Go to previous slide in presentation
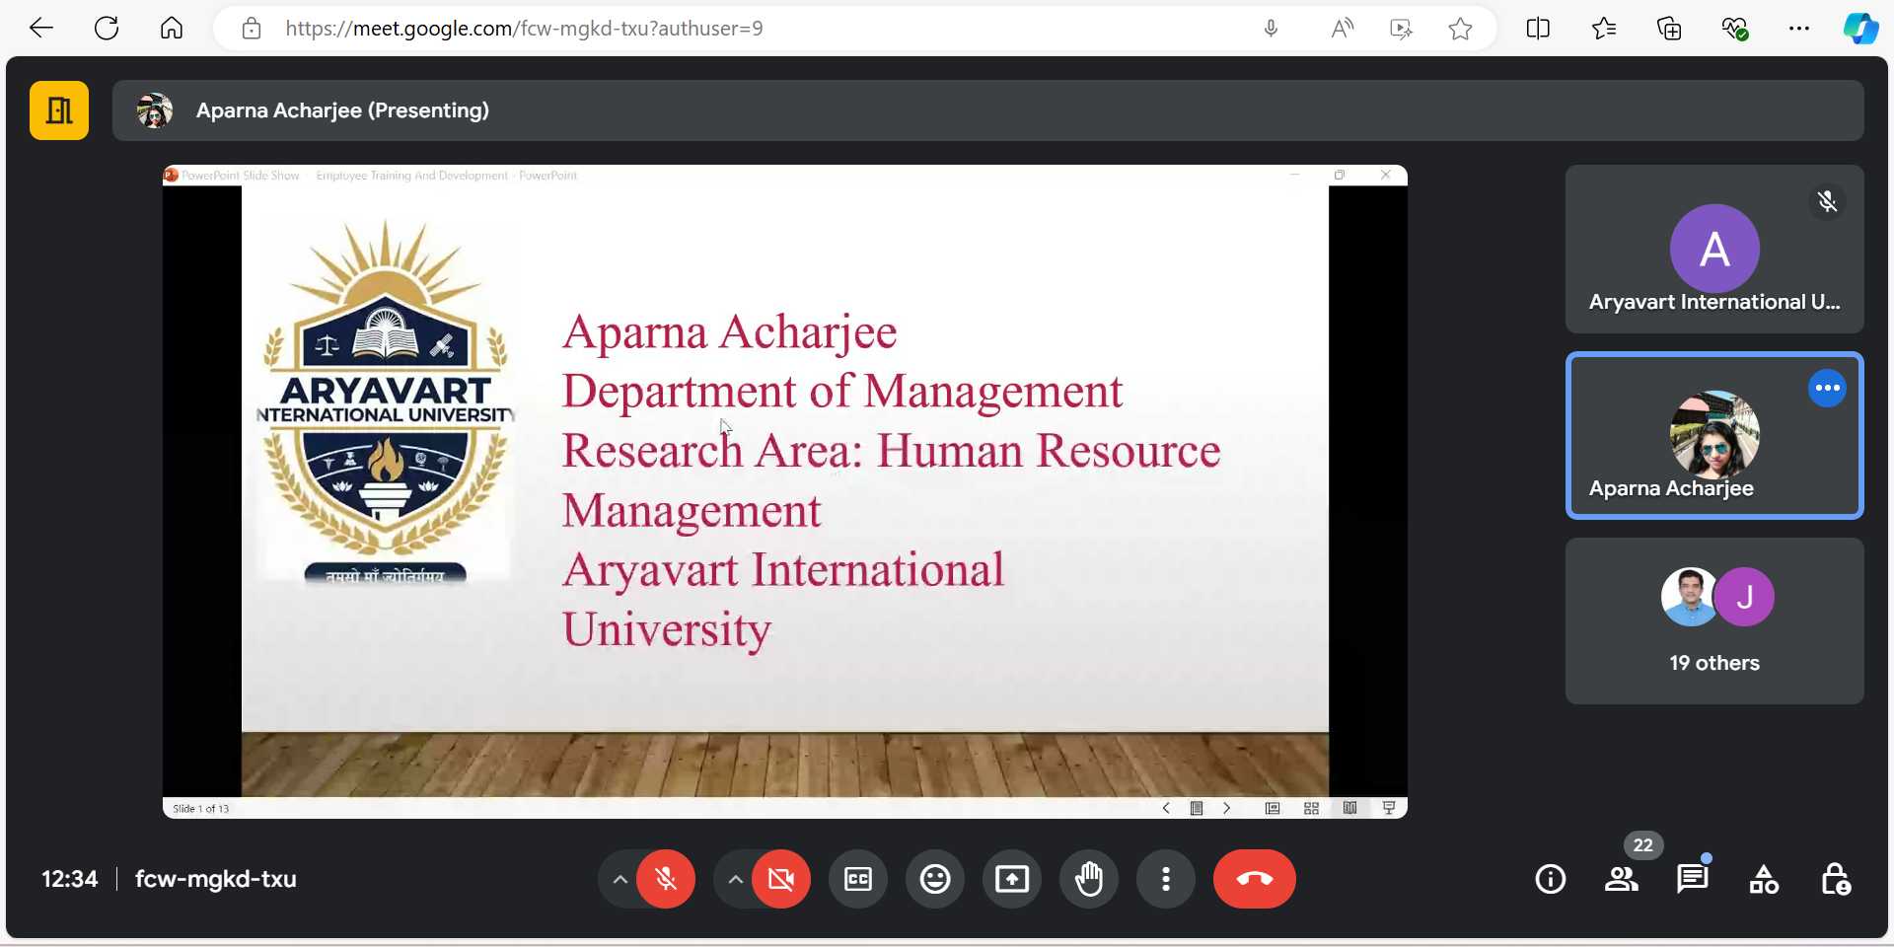The height and width of the screenshot is (947, 1894). coord(1166,808)
